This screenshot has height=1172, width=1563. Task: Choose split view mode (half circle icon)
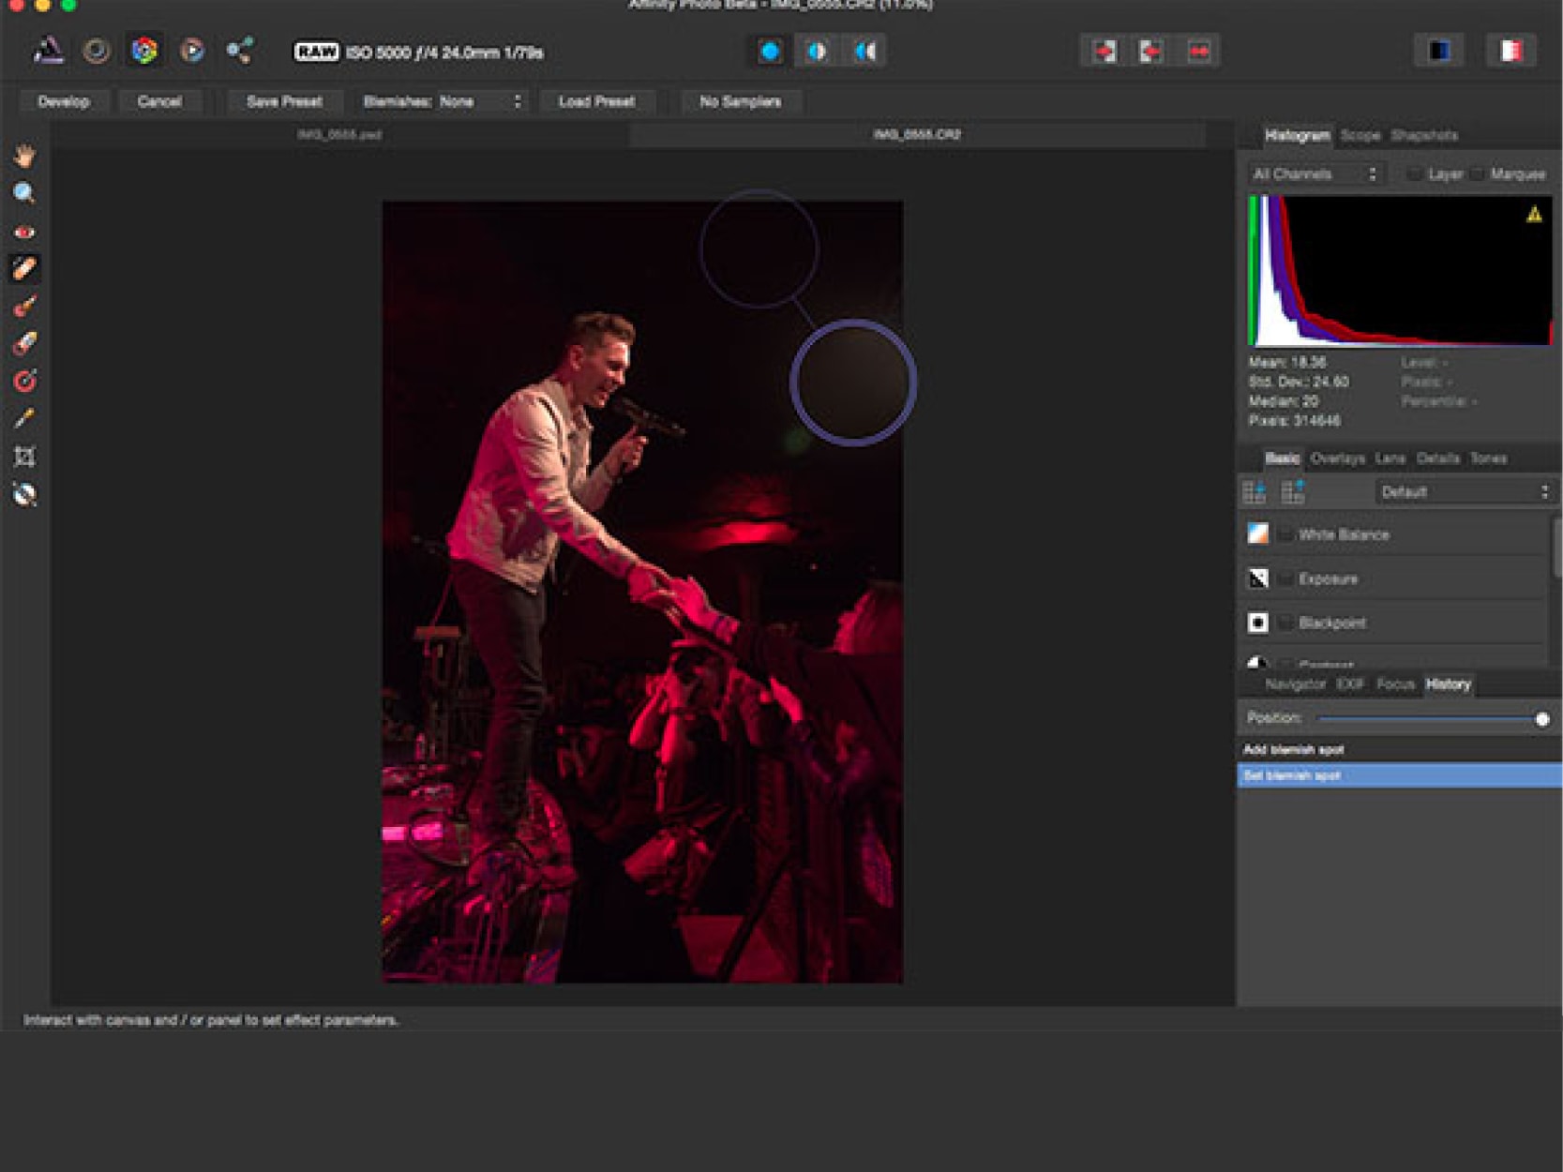pyautogui.click(x=818, y=52)
